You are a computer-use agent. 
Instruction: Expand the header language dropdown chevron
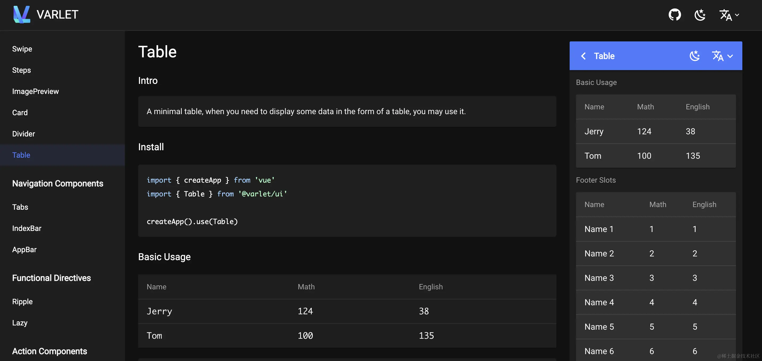coord(737,15)
